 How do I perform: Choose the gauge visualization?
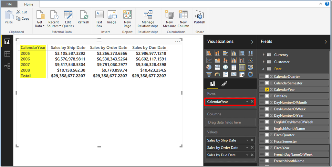[217, 74]
